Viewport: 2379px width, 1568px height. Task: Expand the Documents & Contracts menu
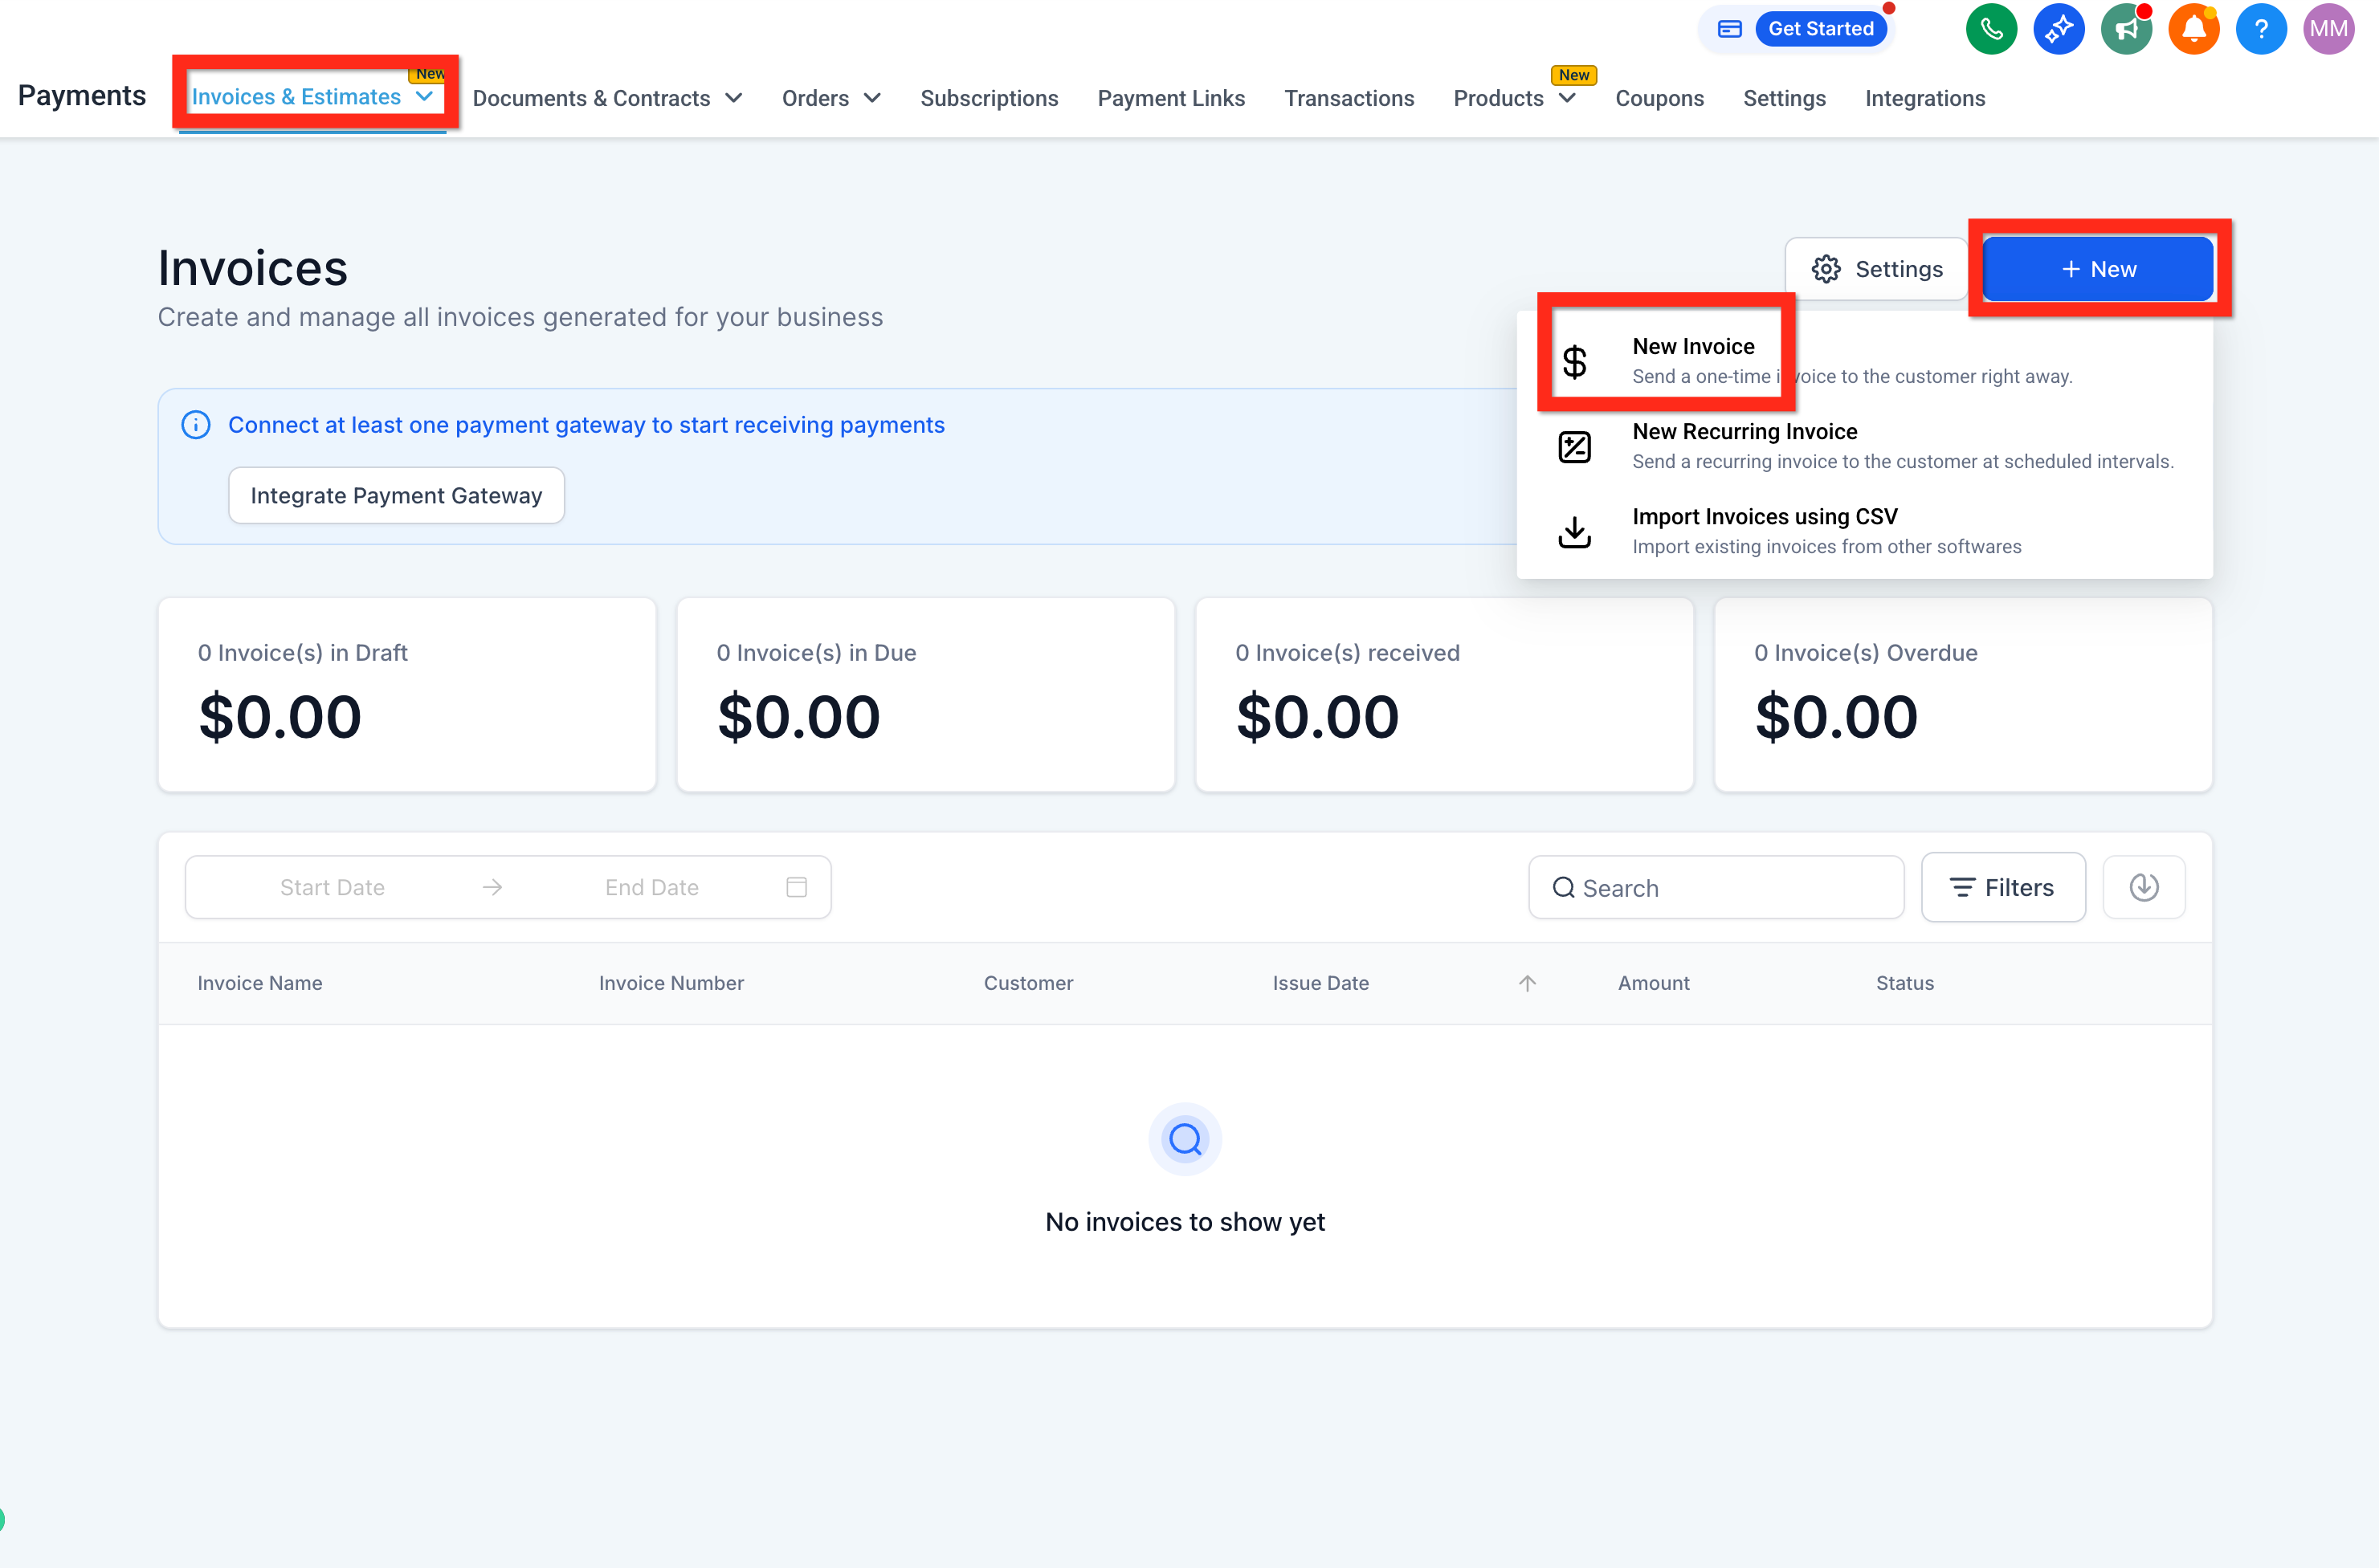pos(733,98)
